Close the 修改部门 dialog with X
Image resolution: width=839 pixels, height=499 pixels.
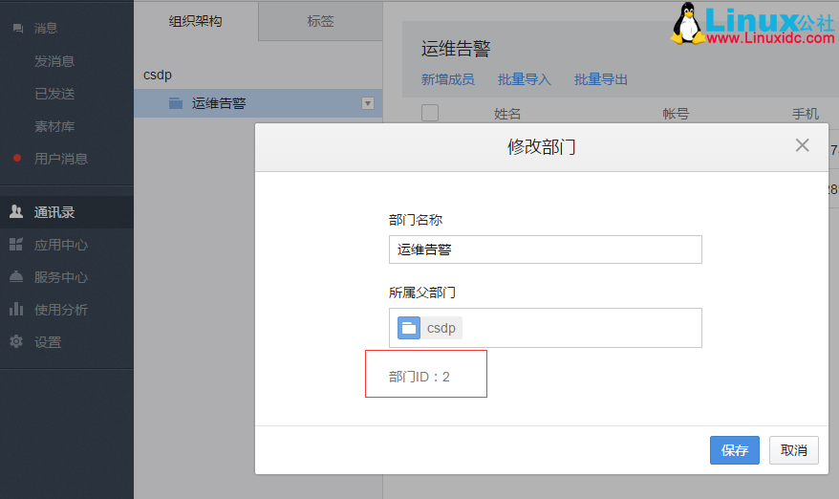pos(802,145)
